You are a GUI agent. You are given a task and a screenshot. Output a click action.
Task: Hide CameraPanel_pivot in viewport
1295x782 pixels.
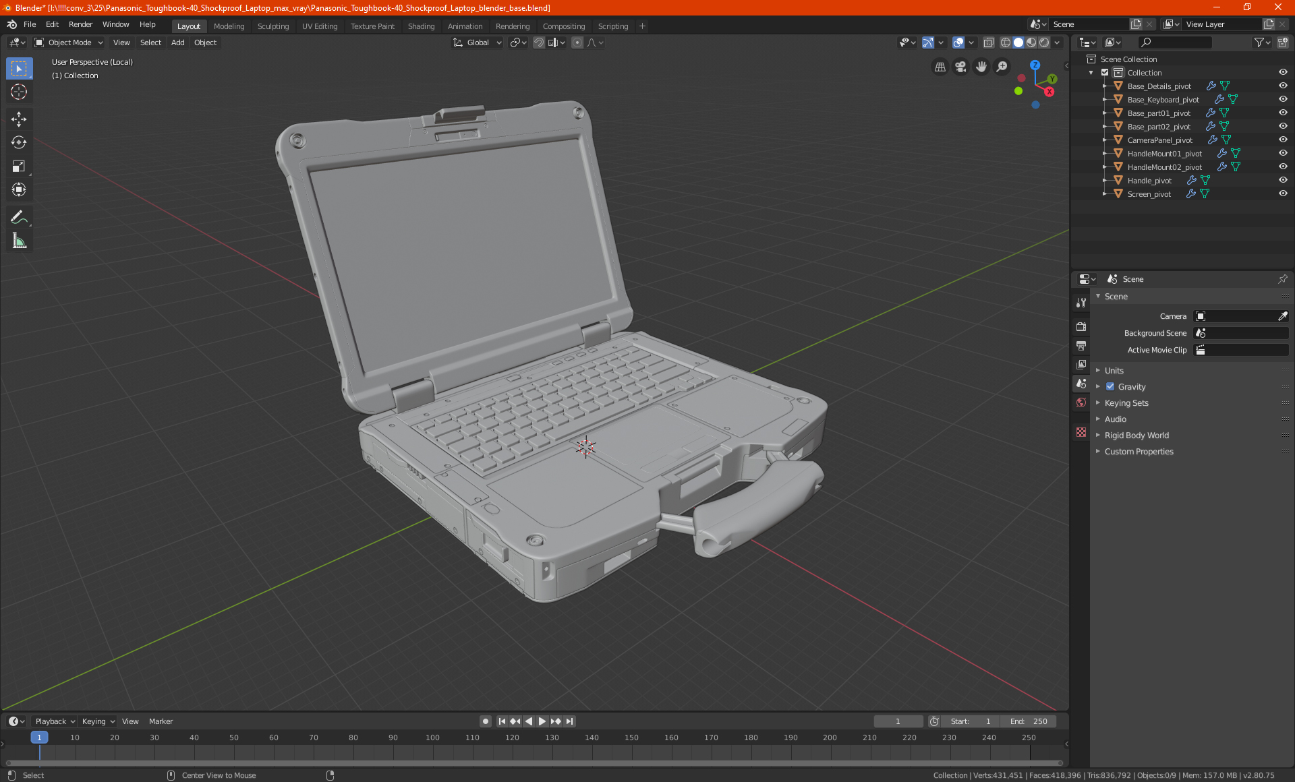1283,140
